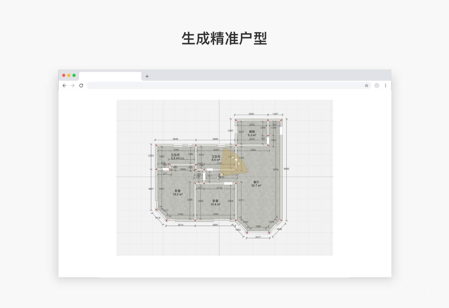Select the 卫生间 5.3 m² room label
The height and width of the screenshot is (308, 449).
coord(175,156)
